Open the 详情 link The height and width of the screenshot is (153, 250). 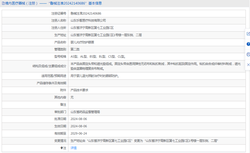[x=73, y=148]
